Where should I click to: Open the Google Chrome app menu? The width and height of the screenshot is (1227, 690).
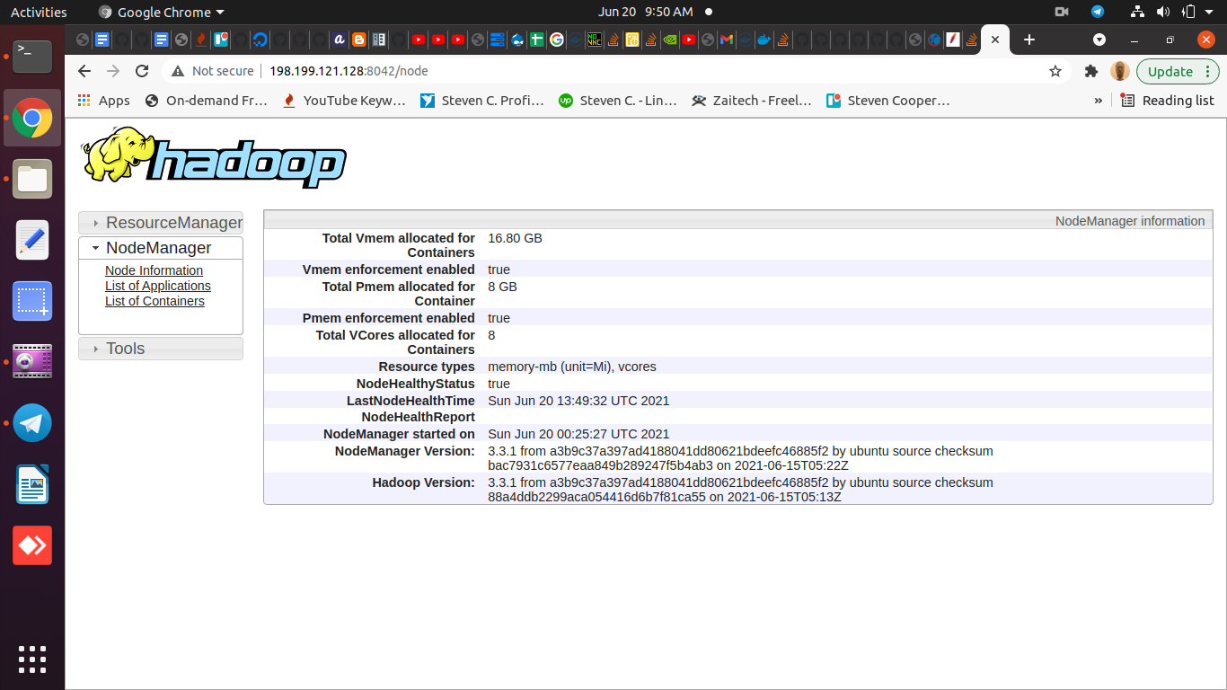[162, 12]
